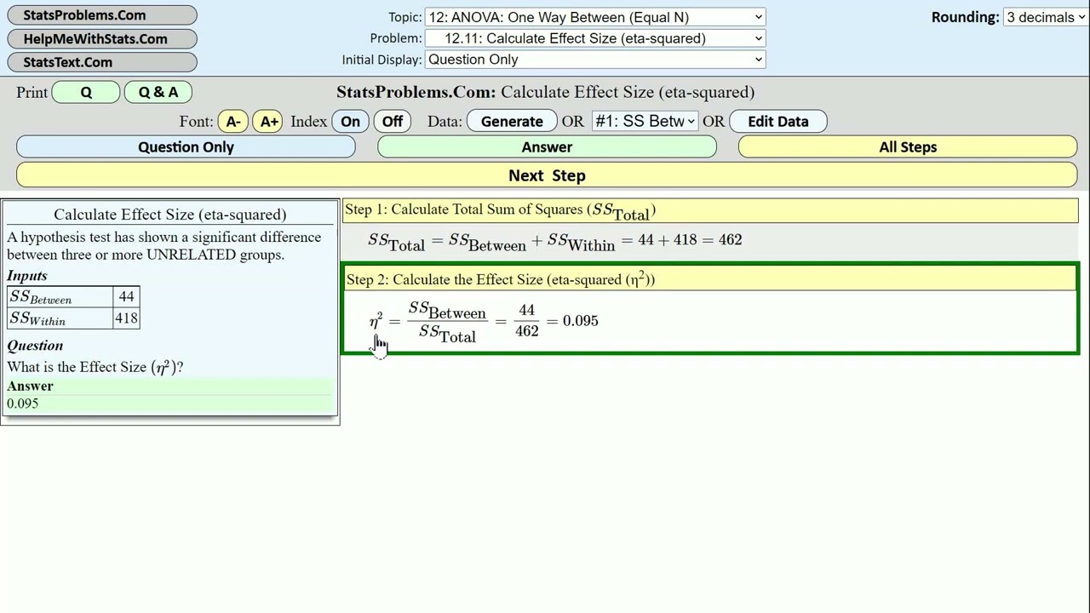Open the #1: SS Betw data dropdown

pyautogui.click(x=645, y=121)
